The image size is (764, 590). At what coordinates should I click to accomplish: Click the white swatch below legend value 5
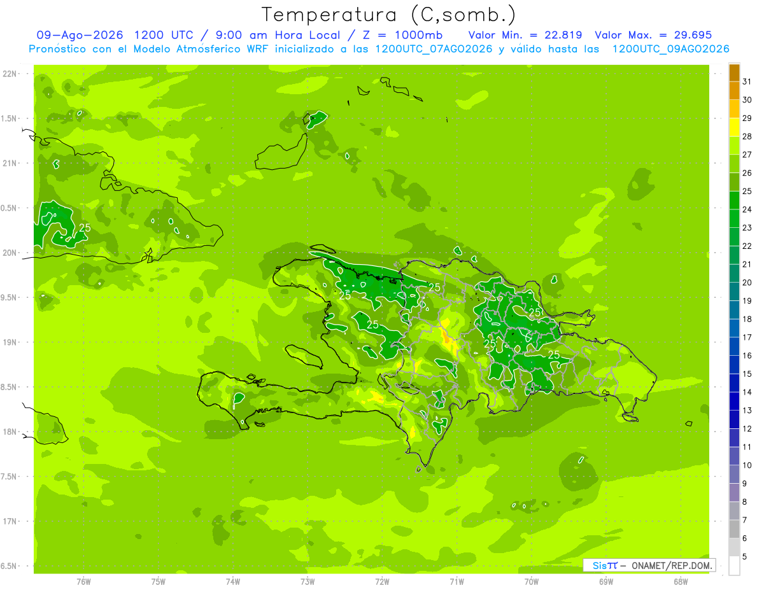[x=734, y=566]
